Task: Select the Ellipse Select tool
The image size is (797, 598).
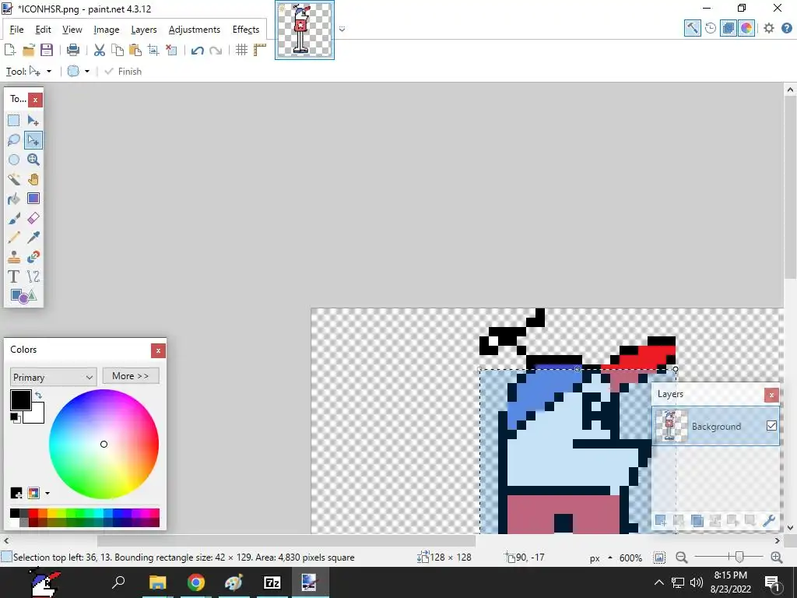Action: click(14, 160)
